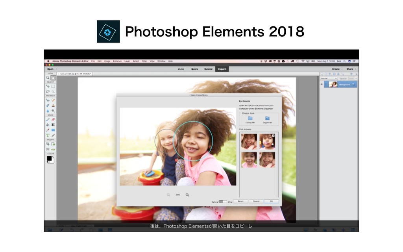This screenshot has width=403, height=252.
Task: Open the blend mode Normal dropdown
Action: (x=329, y=78)
